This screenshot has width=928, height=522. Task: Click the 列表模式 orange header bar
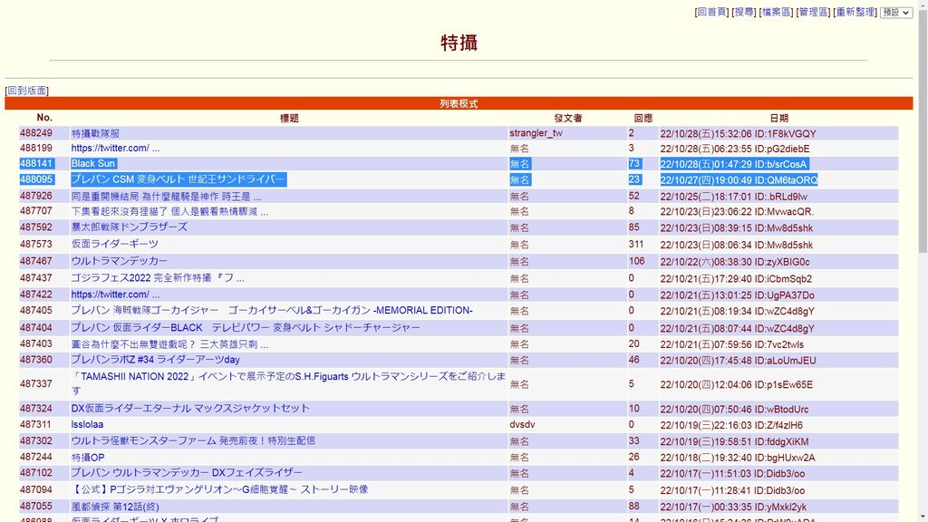click(x=459, y=103)
